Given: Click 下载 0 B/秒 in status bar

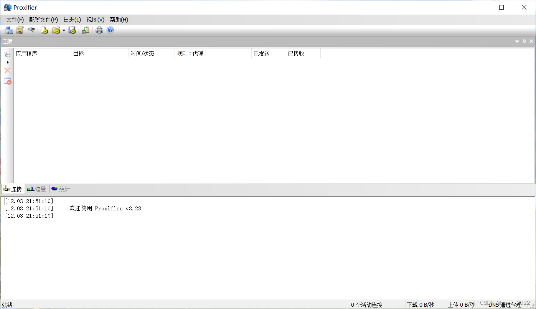Looking at the screenshot, I should coord(421,305).
